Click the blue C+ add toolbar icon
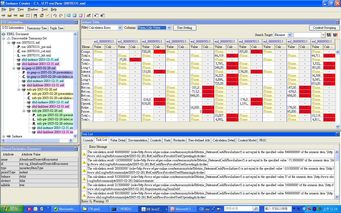 tap(75, 16)
